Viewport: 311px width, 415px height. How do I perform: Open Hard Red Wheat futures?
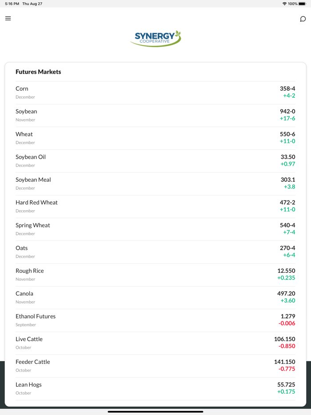point(155,206)
